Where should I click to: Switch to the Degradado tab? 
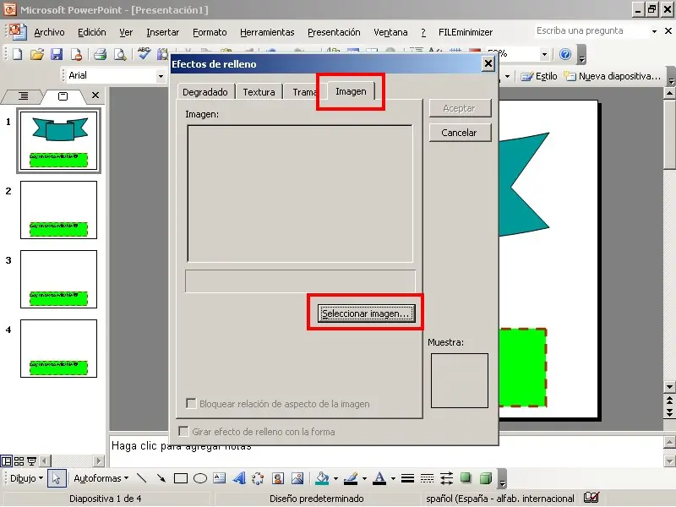(x=205, y=92)
